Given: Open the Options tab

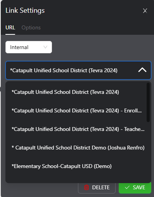Looking at the screenshot, I should click(x=31, y=27).
